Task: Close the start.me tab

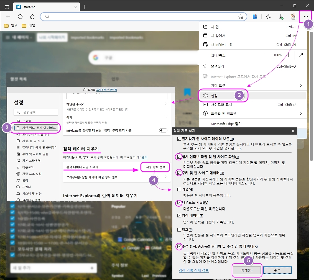Action: [x=75, y=7]
